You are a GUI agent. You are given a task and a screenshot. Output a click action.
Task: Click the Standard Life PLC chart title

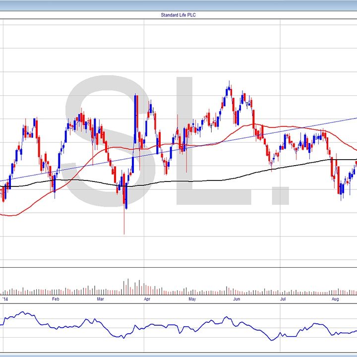click(x=178, y=15)
